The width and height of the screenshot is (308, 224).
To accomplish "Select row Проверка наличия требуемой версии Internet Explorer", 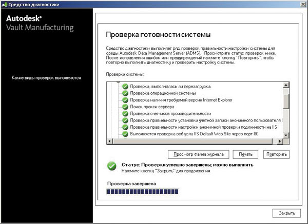I will tap(181, 100).
